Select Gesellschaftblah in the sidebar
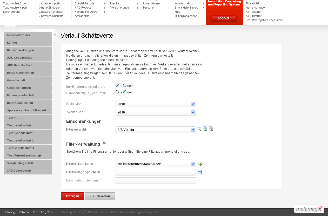Viewport: 328px width, 216px height. click(x=28, y=88)
